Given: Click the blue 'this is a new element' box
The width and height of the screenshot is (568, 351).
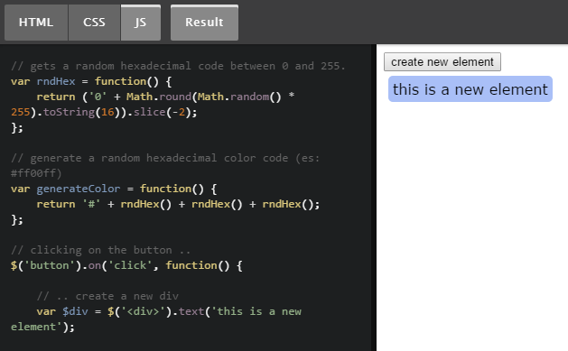Looking at the screenshot, I should (470, 89).
